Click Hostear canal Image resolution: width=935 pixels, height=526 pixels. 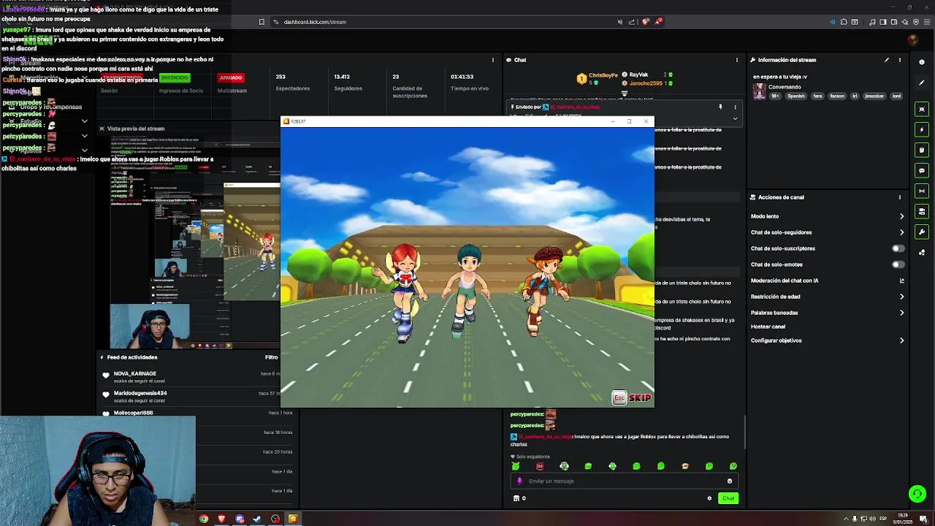pos(768,327)
